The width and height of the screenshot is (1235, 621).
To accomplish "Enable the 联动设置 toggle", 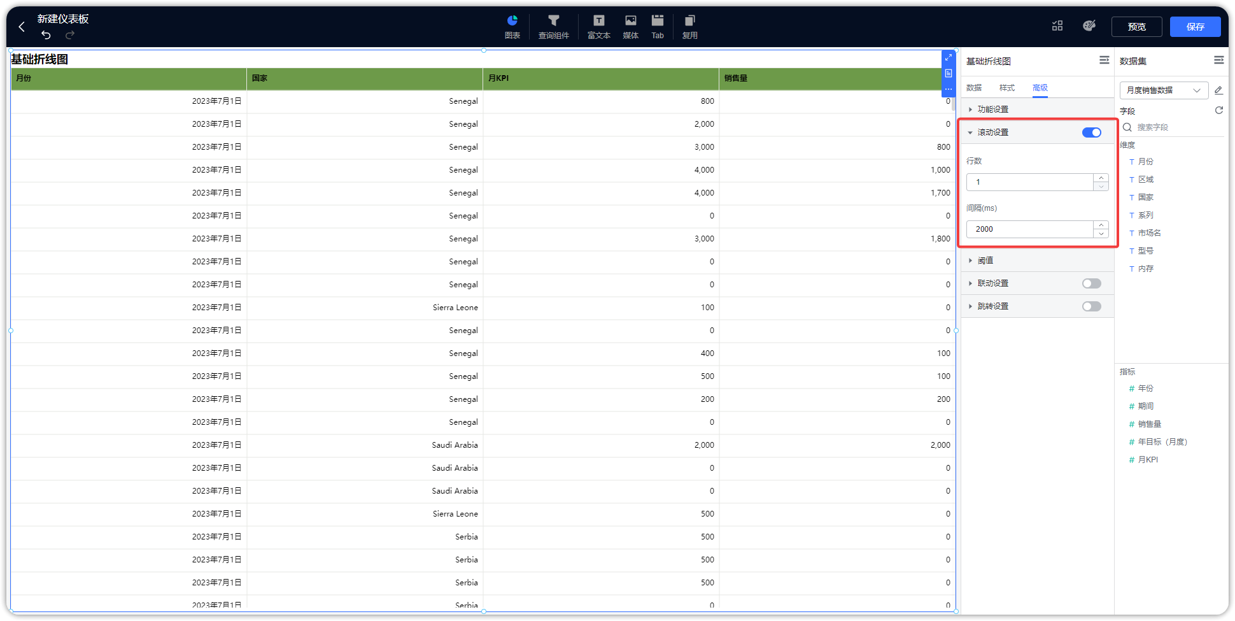I will coord(1091,283).
